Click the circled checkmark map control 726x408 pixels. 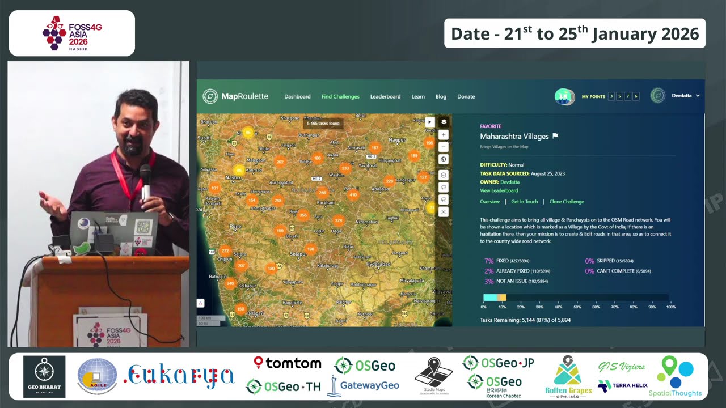coord(444,175)
